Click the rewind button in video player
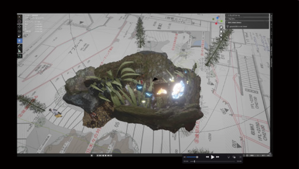This screenshot has width=299, height=169. [207, 157]
